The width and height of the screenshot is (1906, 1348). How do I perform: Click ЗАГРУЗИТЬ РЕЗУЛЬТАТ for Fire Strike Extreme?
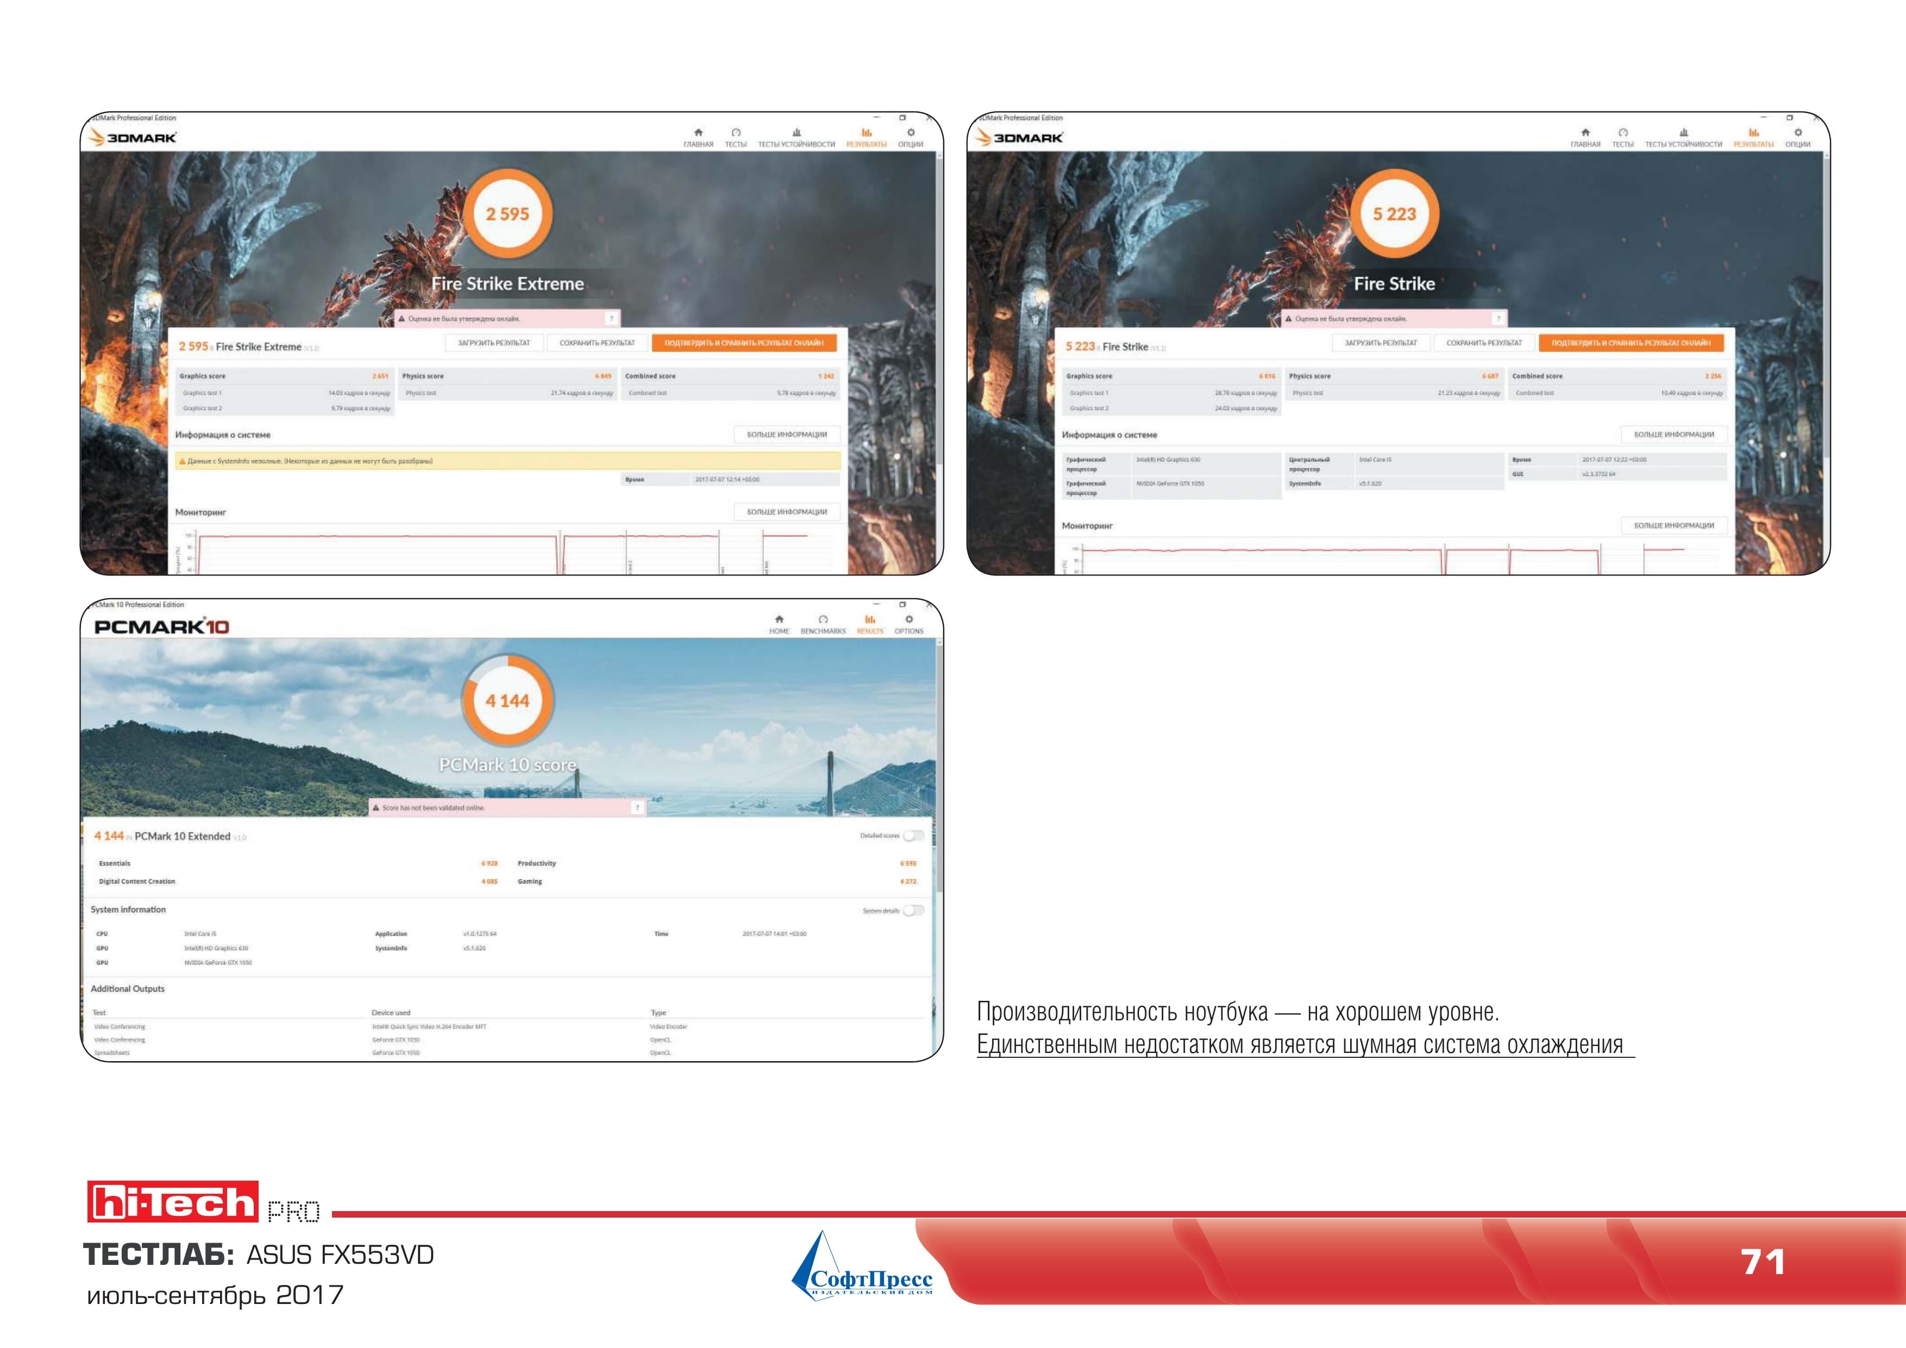(x=494, y=343)
